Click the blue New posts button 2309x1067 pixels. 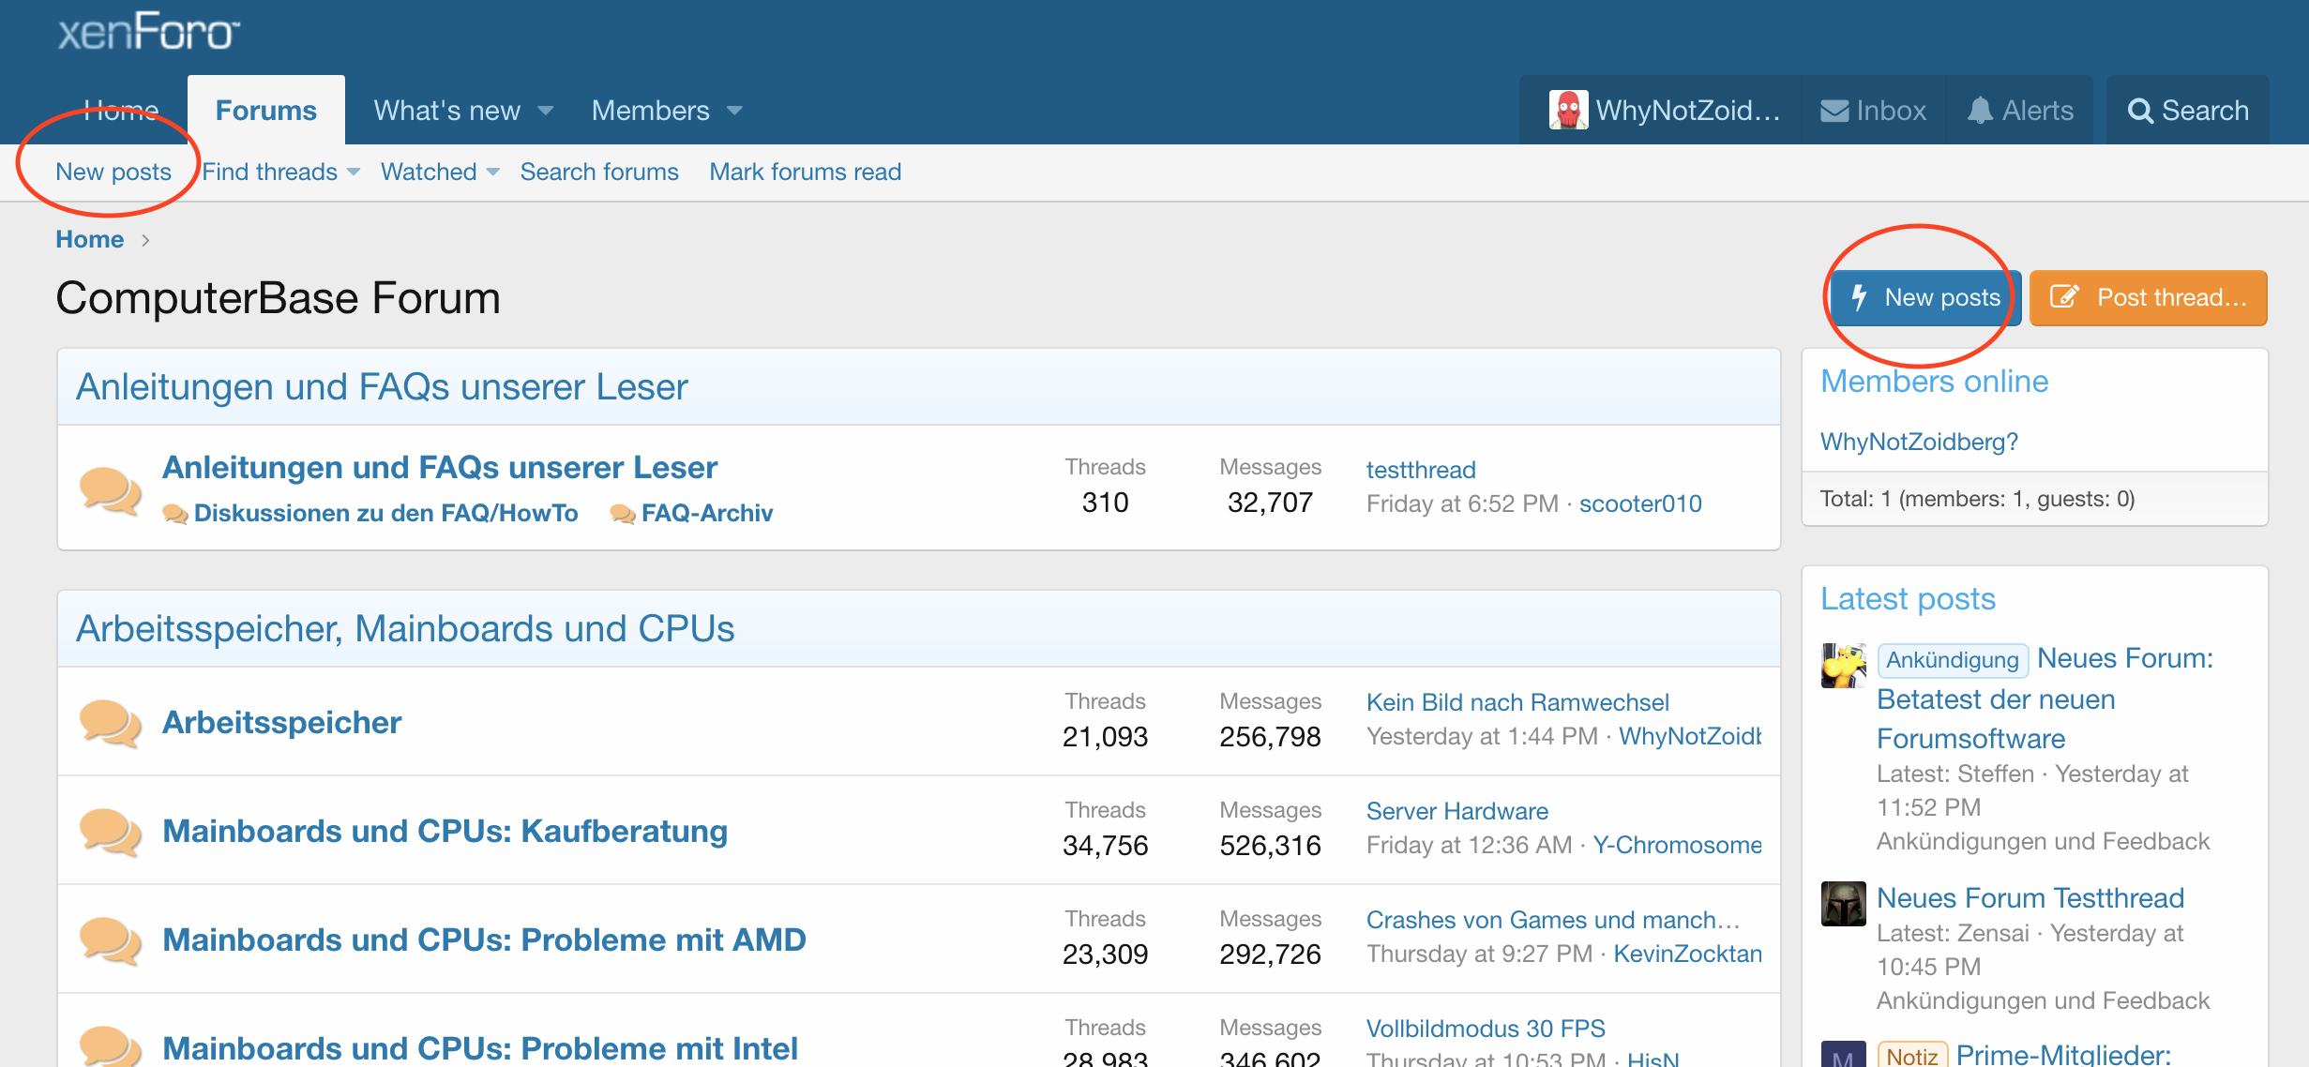coord(1924,298)
